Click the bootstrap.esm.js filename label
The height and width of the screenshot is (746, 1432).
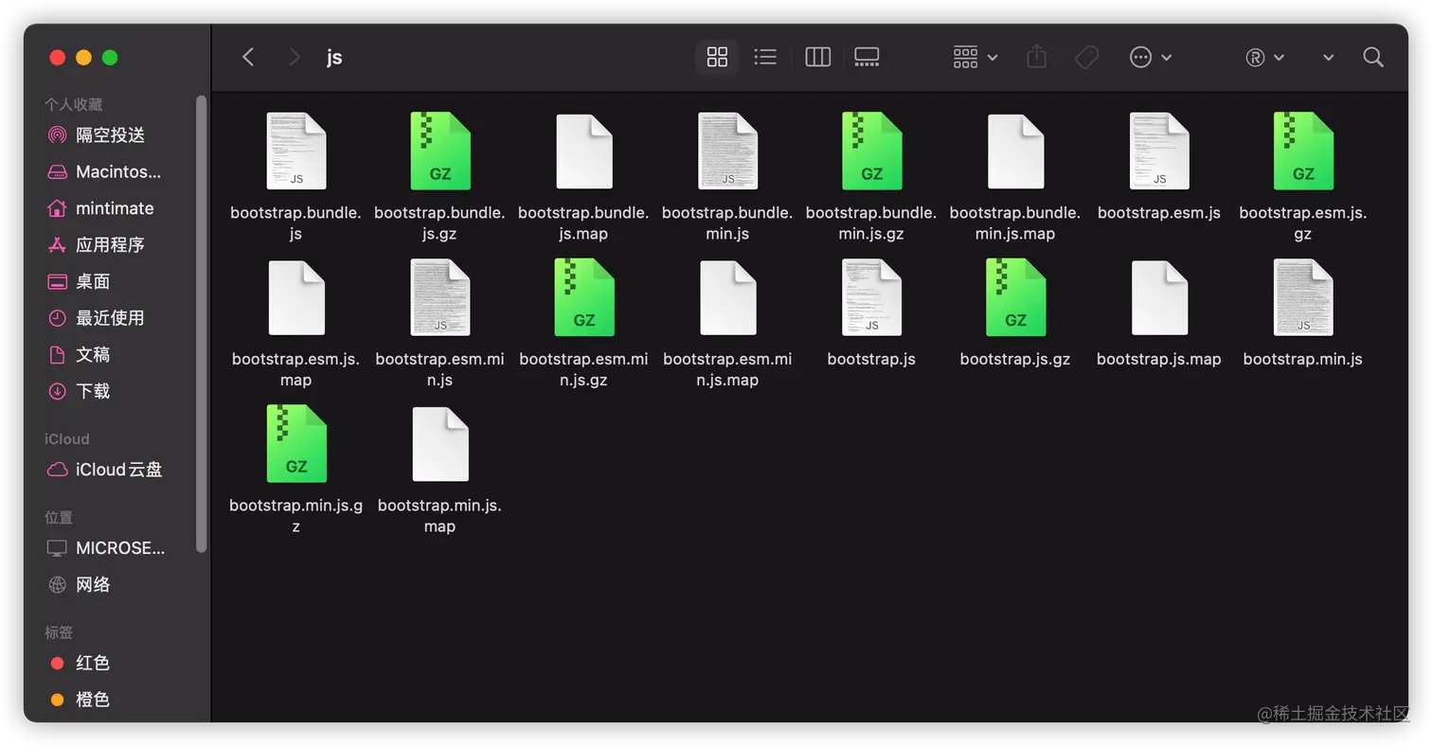(1159, 213)
